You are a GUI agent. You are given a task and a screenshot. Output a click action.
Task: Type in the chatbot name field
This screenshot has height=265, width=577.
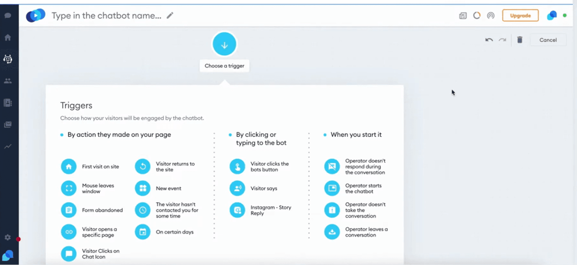click(106, 16)
